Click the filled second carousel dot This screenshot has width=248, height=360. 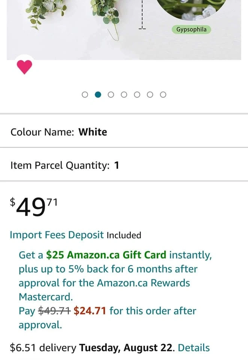(98, 94)
